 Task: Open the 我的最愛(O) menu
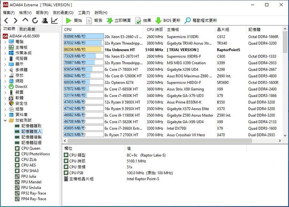pyautogui.click(x=63, y=13)
